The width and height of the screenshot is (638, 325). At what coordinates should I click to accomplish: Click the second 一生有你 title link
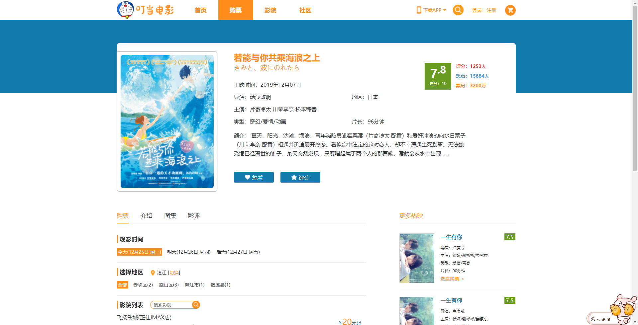click(x=451, y=300)
